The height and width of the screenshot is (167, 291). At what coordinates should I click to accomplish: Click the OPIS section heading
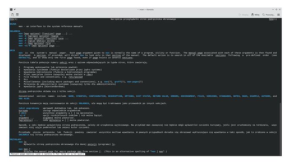(12, 50)
